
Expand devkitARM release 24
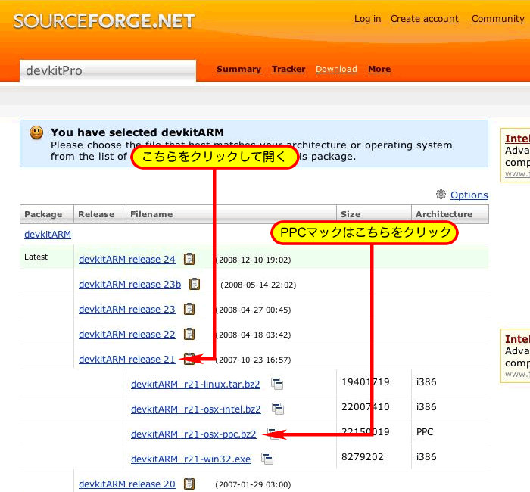point(127,259)
